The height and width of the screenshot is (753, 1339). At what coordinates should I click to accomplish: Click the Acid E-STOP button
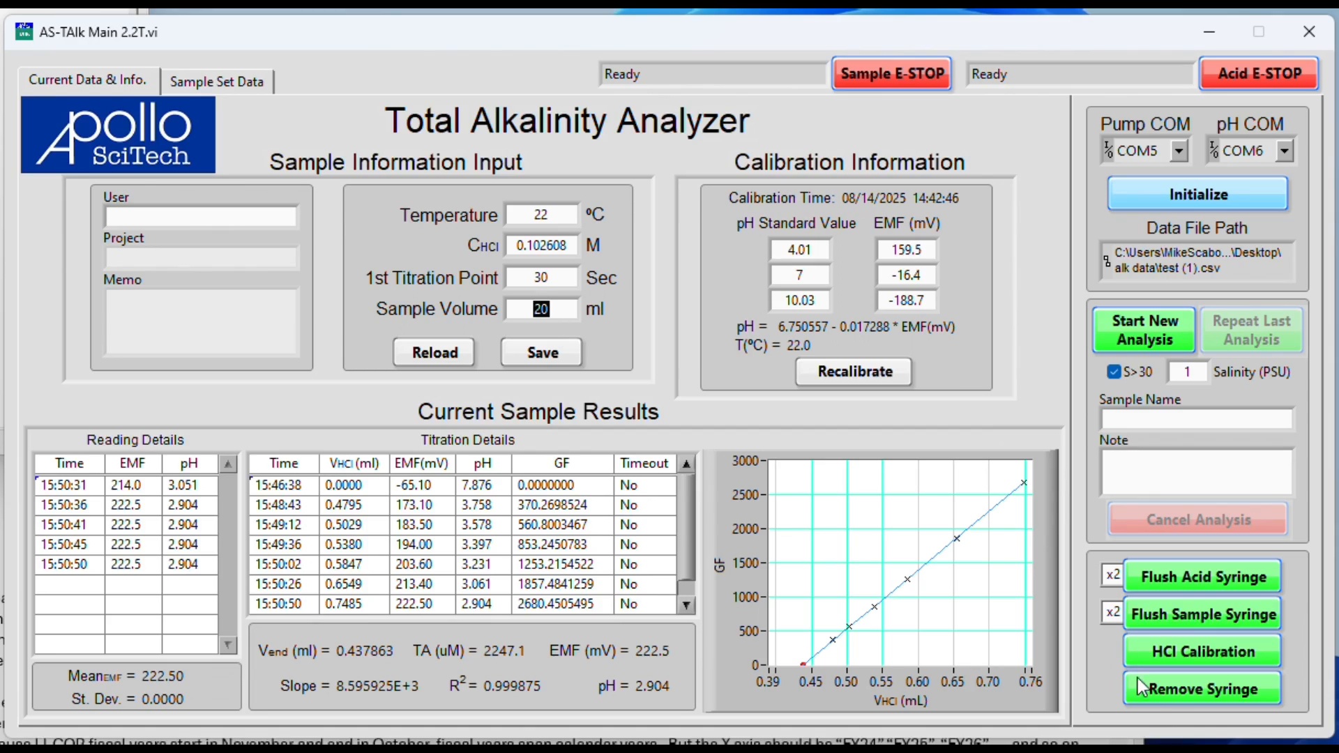1259,73
